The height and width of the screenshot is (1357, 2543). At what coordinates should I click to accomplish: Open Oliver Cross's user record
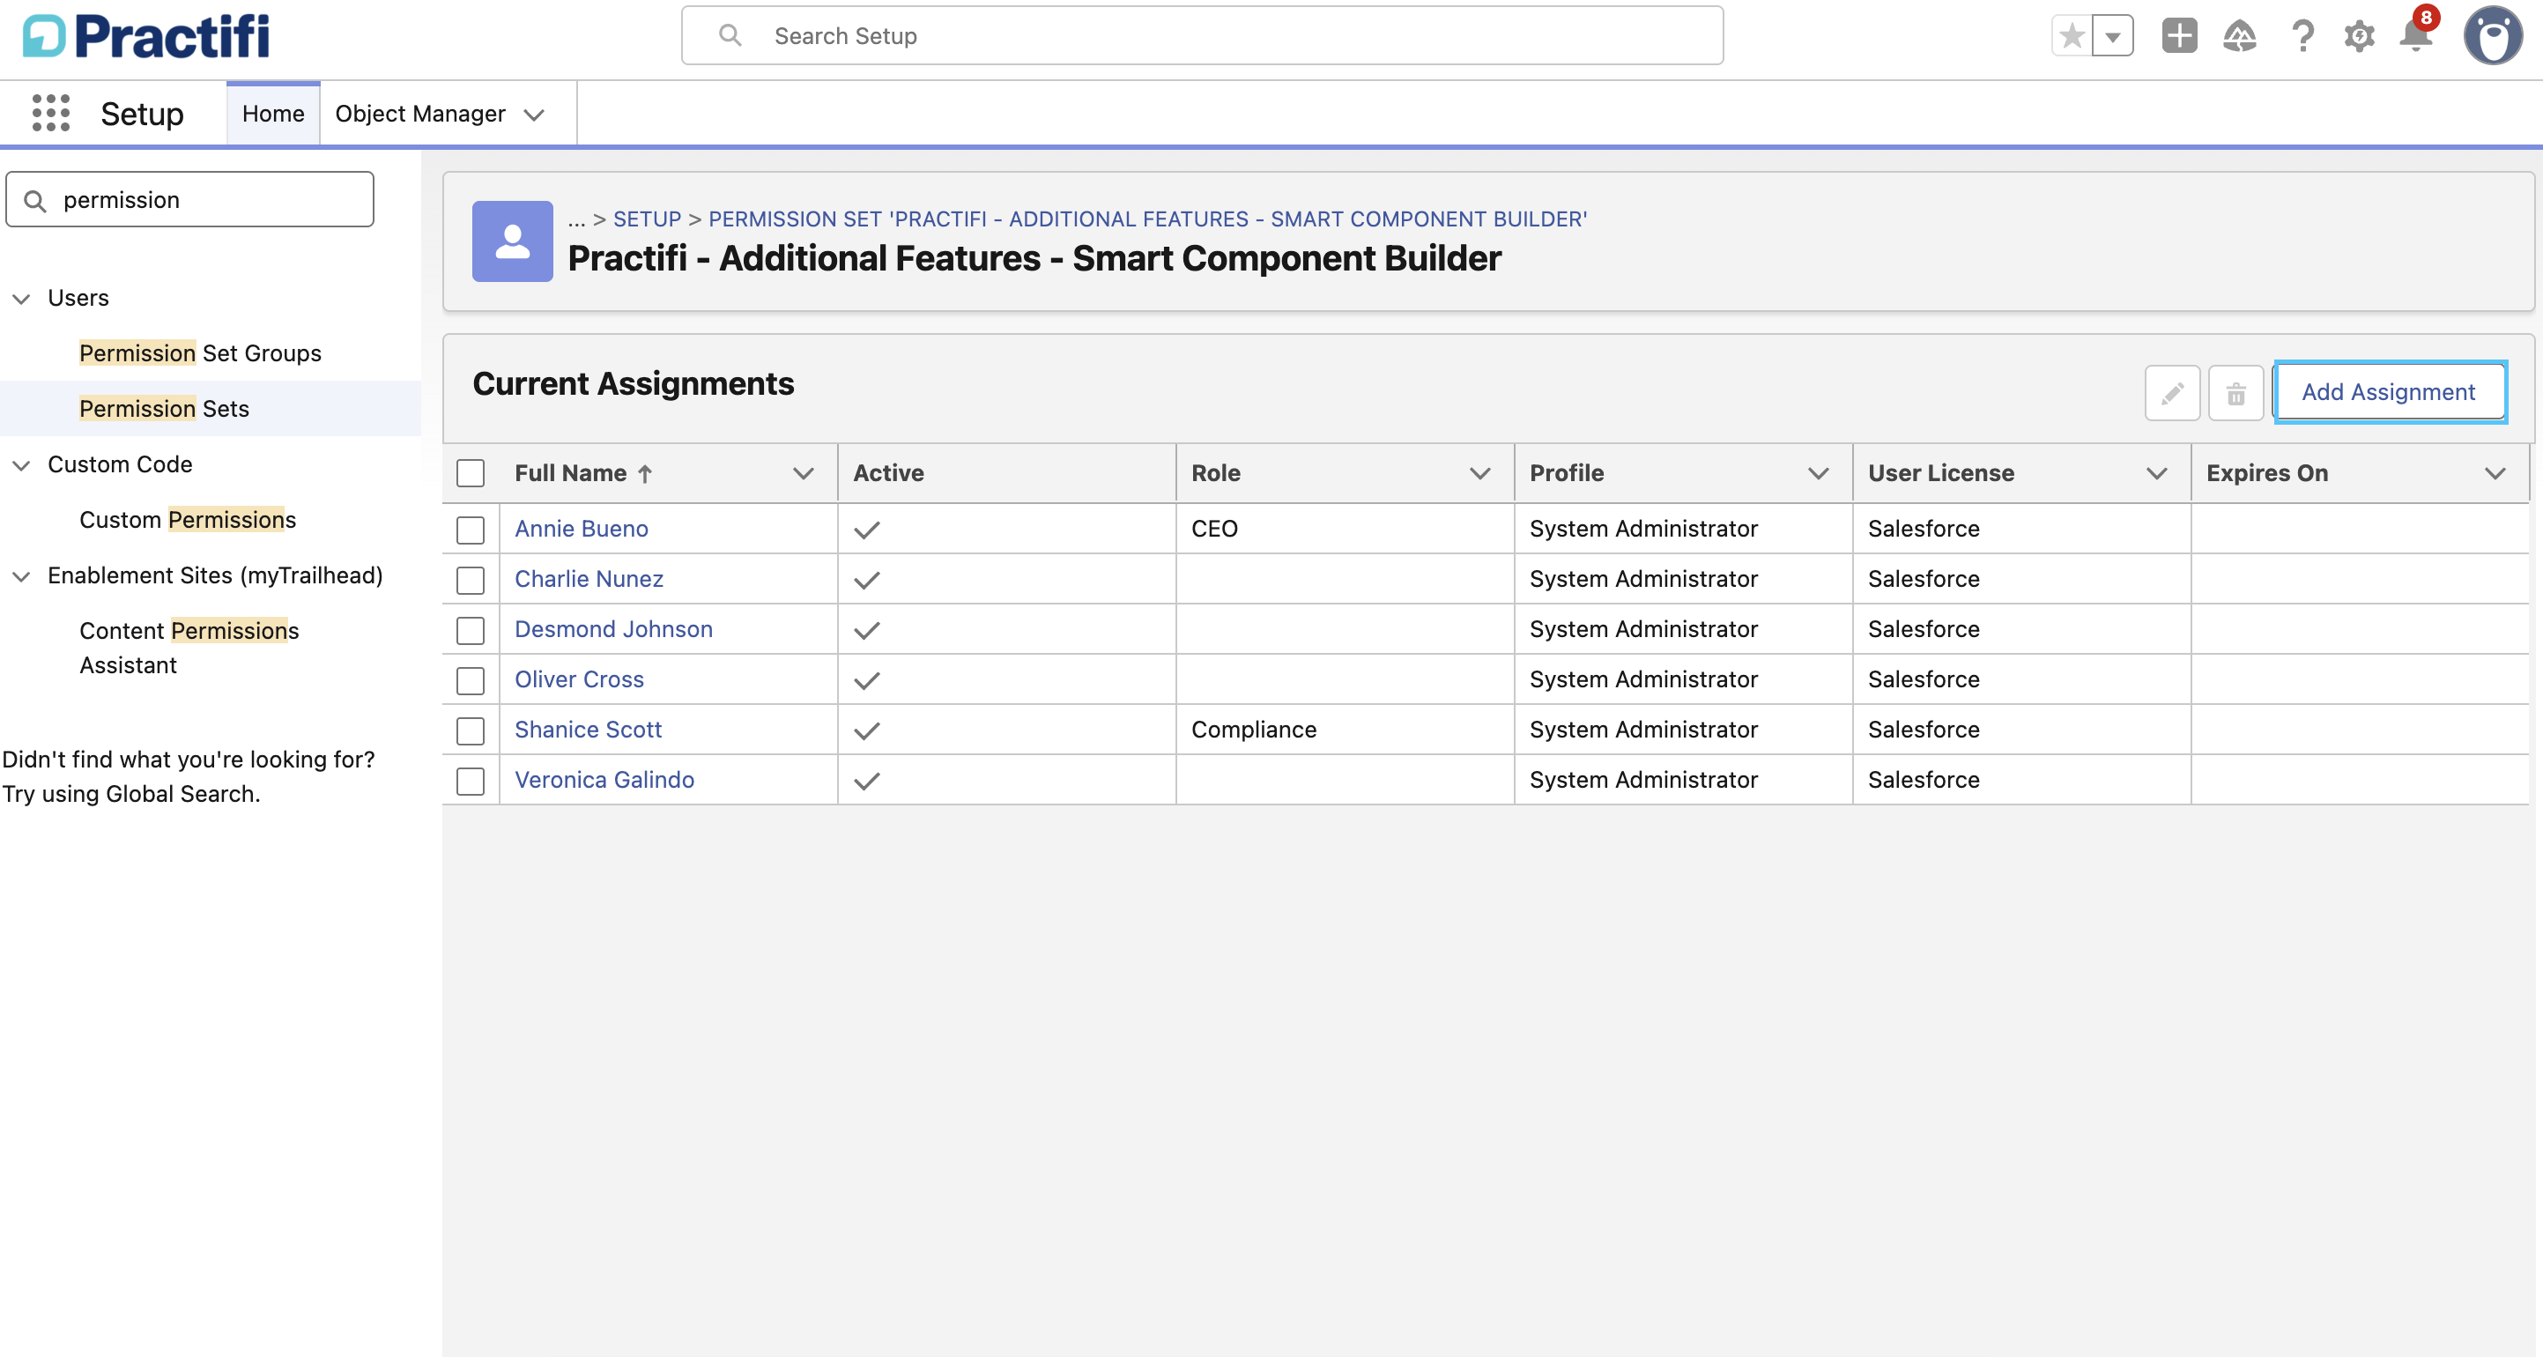[x=579, y=680]
